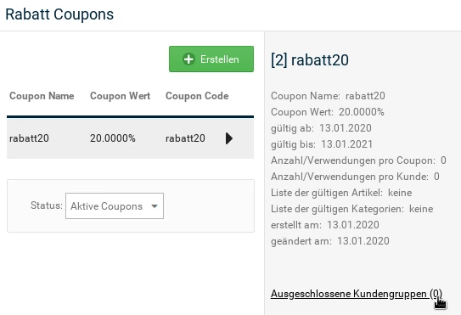Image resolution: width=461 pixels, height=315 pixels.
Task: Click the plus icon in Erstellen button
Action: pyautogui.click(x=188, y=59)
